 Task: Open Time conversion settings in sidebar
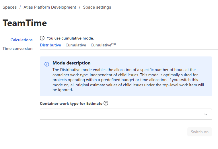click(17, 48)
